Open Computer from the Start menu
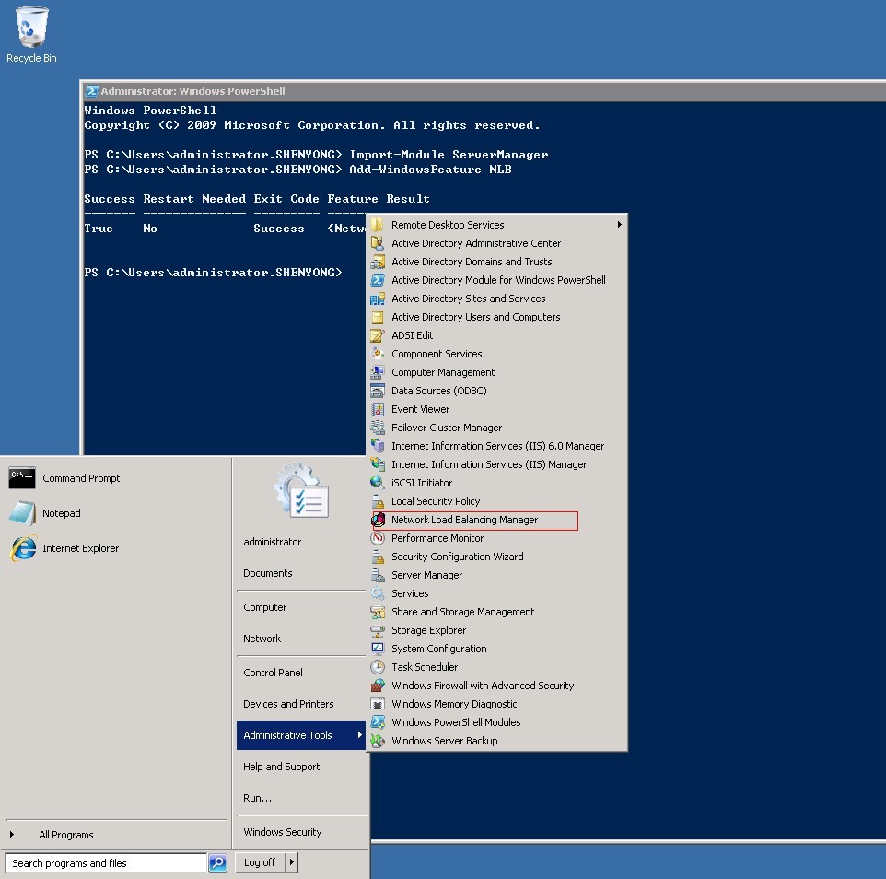Viewport: 886px width, 879px height. pyautogui.click(x=265, y=607)
